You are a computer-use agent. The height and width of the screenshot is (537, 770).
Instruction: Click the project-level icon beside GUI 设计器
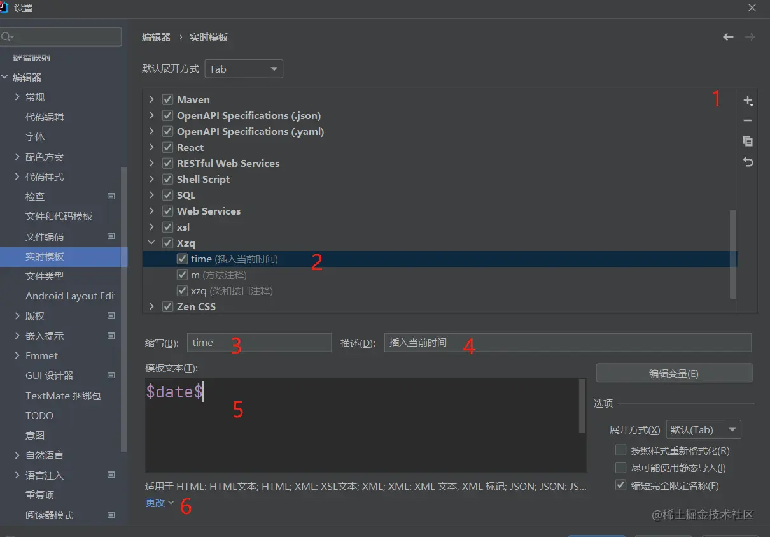pos(111,375)
